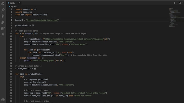This screenshot has height=103, width=184.
Task: Click "except Exception as e:" on line 19
Action: pos(32,58)
